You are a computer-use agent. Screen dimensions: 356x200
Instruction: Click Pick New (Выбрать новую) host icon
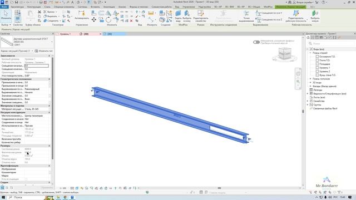[315, 16]
